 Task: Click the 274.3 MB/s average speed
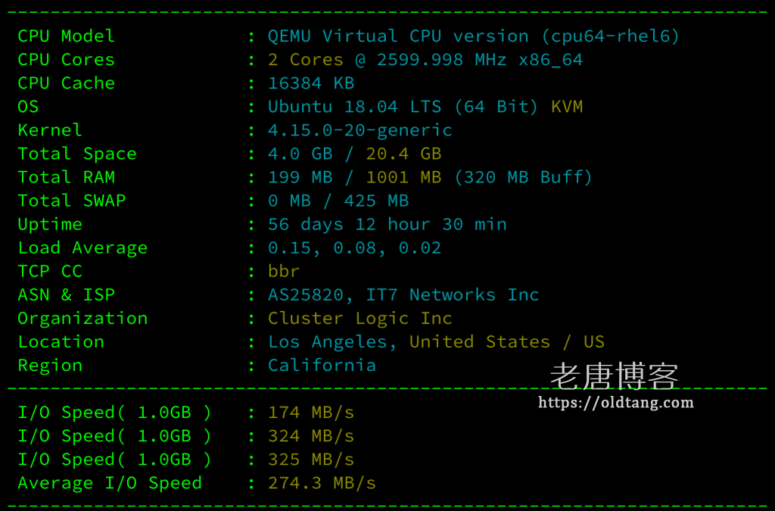click(322, 483)
